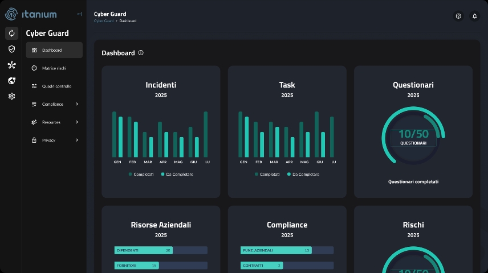
Task: Select the network hub icon in rail
Action: tap(11, 65)
